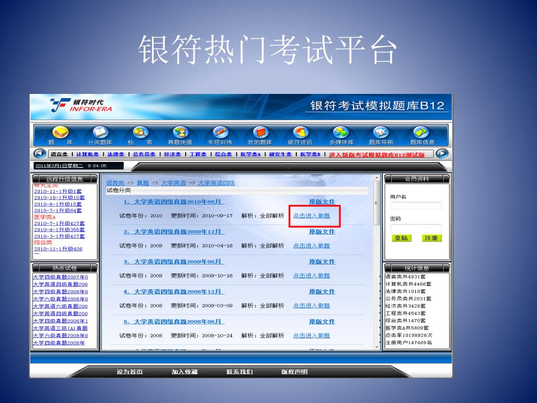
Task: Select the 综合类 category
Action: click(x=223, y=154)
